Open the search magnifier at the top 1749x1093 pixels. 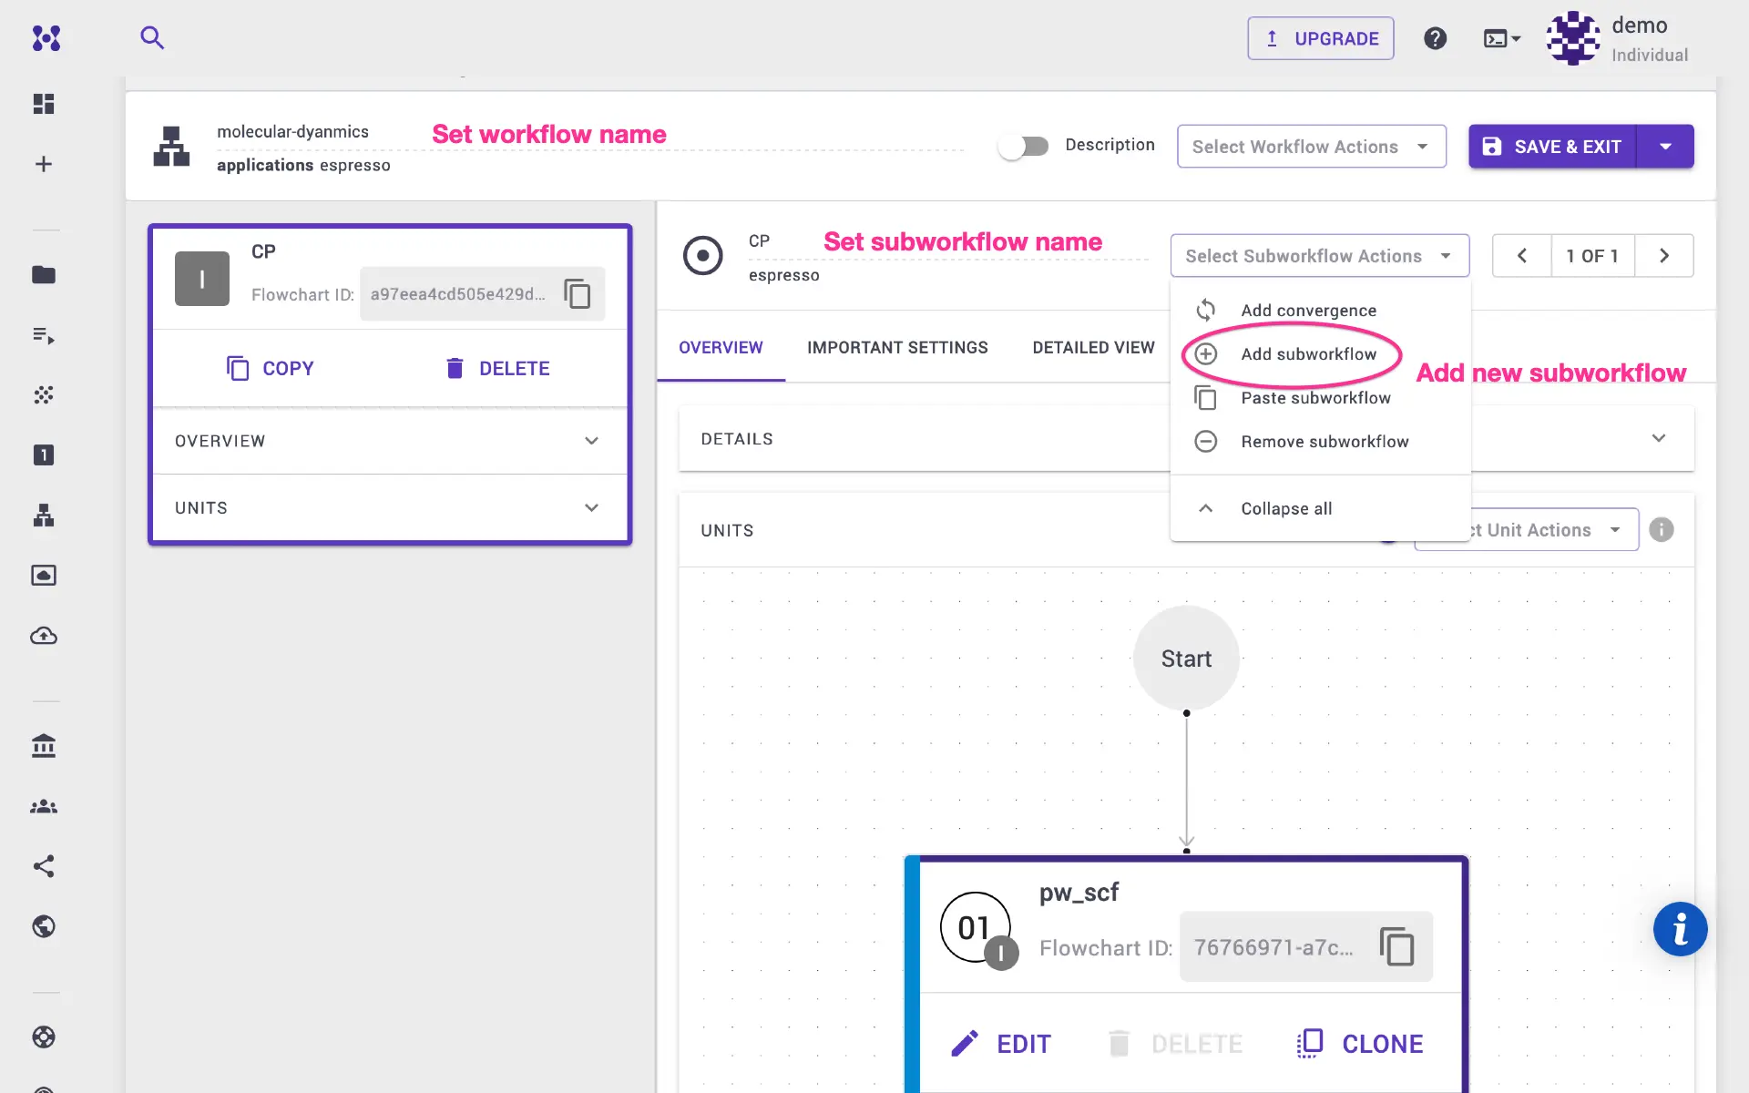coord(152,37)
